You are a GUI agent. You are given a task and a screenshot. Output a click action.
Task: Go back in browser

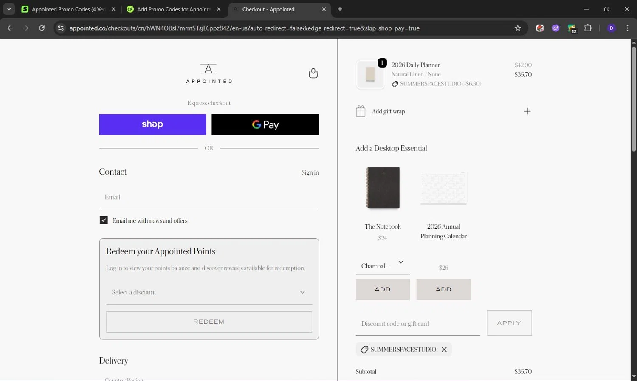click(10, 28)
